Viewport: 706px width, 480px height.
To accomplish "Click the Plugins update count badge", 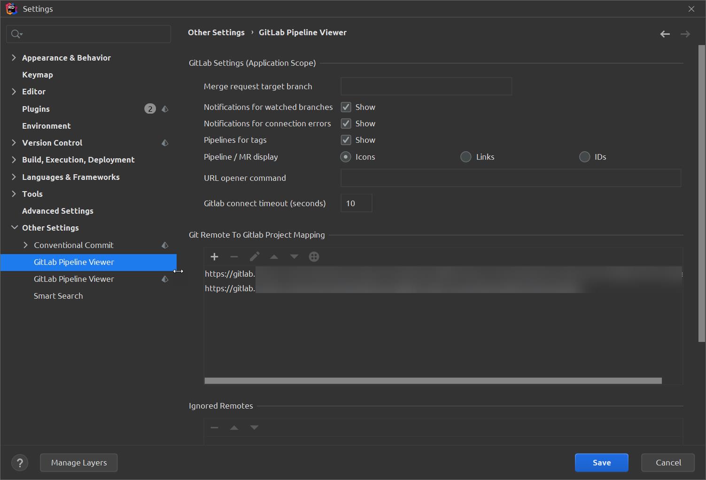I will [x=150, y=109].
